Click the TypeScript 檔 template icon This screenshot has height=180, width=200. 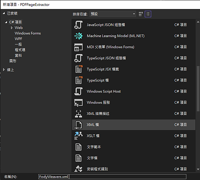(79, 80)
